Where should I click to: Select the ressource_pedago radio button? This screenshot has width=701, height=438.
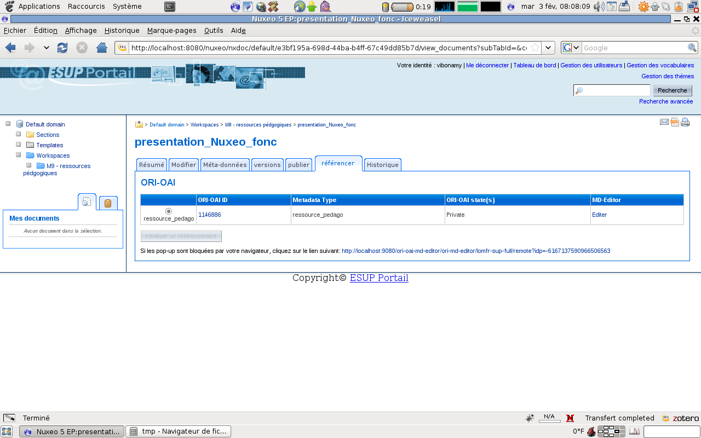(169, 211)
